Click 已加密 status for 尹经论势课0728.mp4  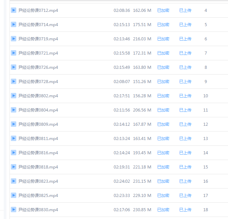(163, 81)
